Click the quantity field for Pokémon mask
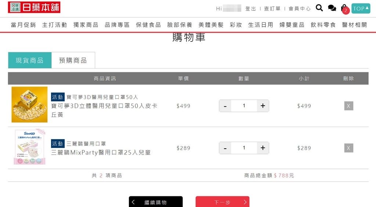 tap(244, 106)
